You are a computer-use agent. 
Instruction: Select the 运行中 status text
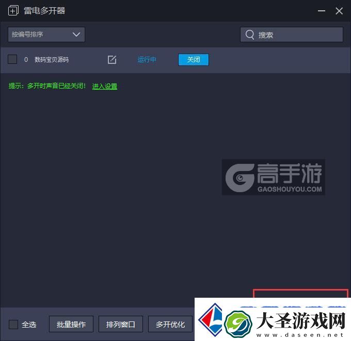[x=147, y=60]
